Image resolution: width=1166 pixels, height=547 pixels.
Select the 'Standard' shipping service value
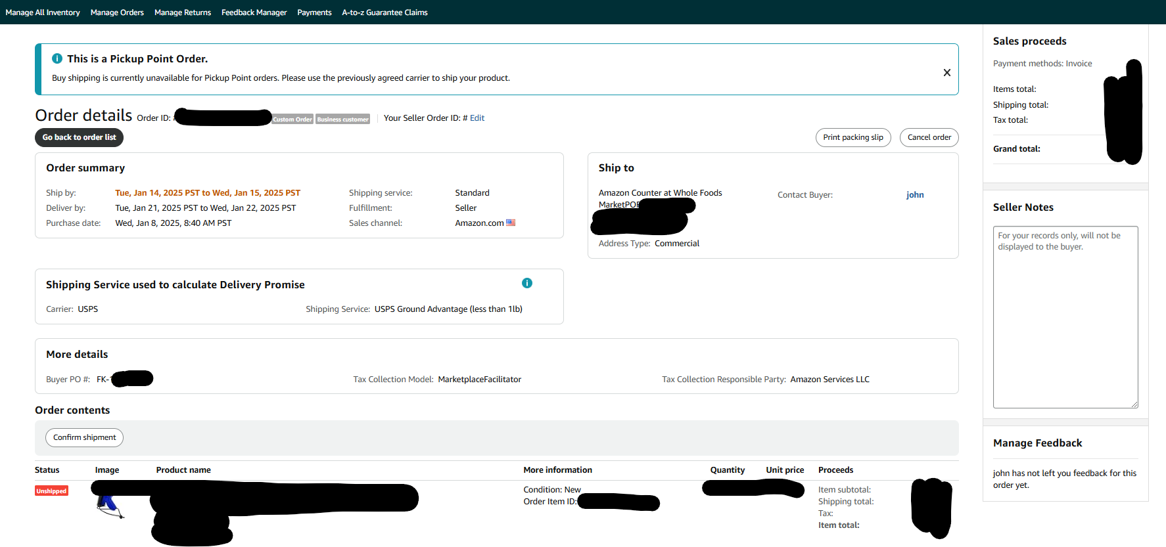click(x=472, y=193)
